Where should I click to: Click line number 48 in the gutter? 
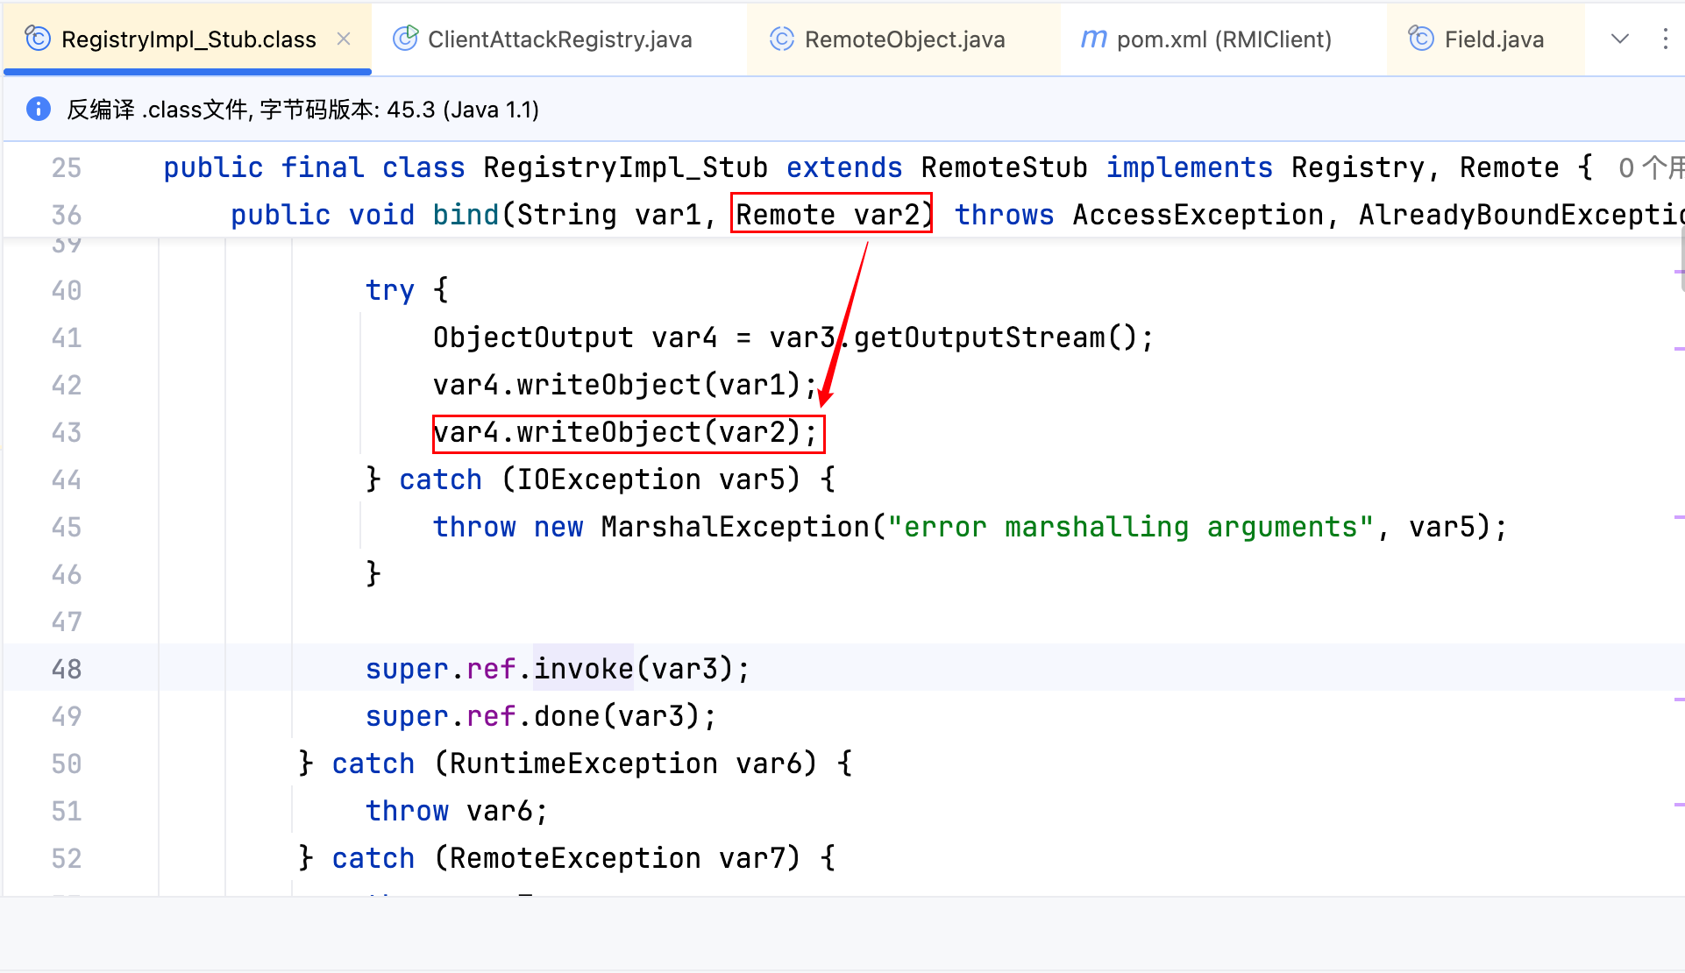tap(67, 669)
